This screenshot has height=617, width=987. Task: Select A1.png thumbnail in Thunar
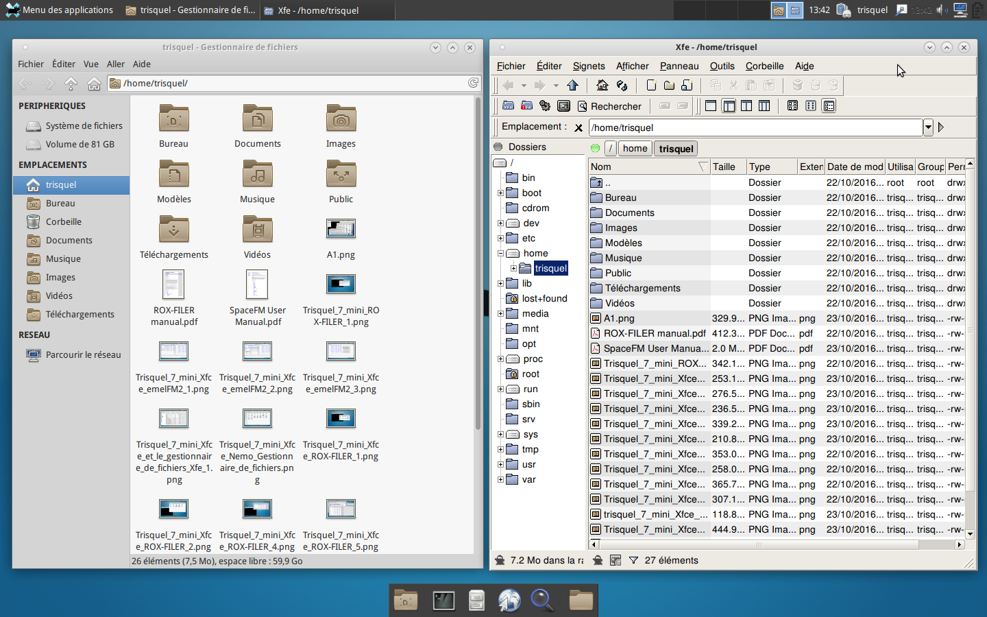point(341,229)
